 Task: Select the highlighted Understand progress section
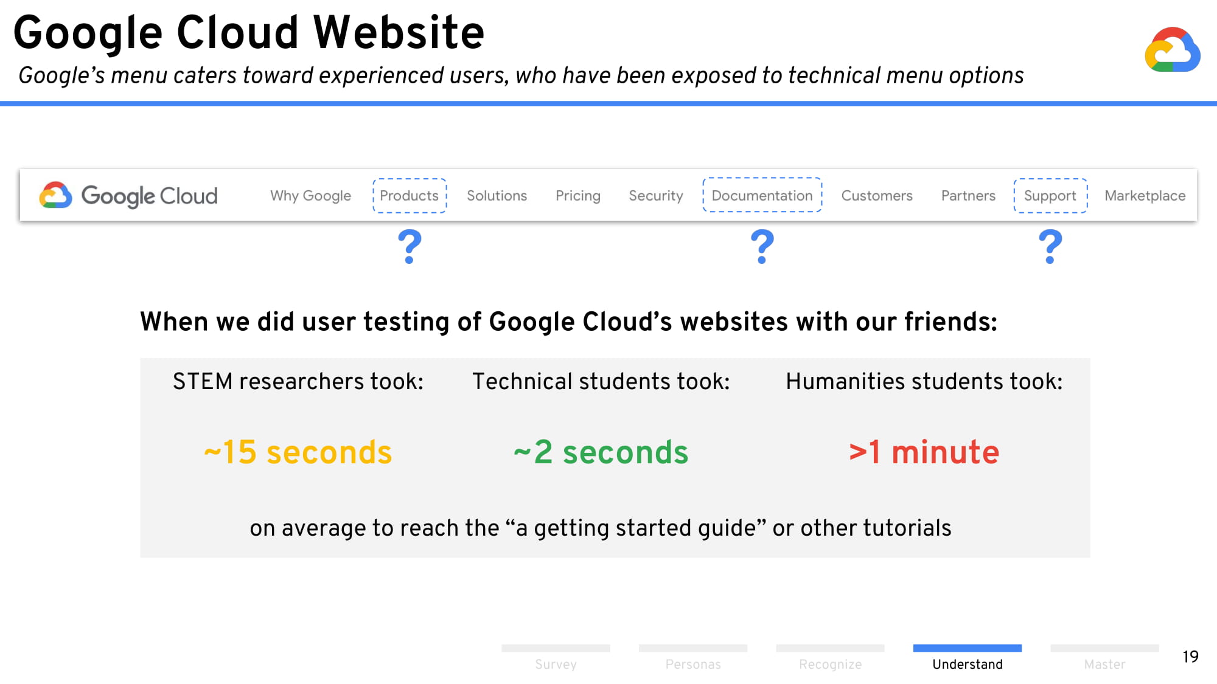[968, 658]
